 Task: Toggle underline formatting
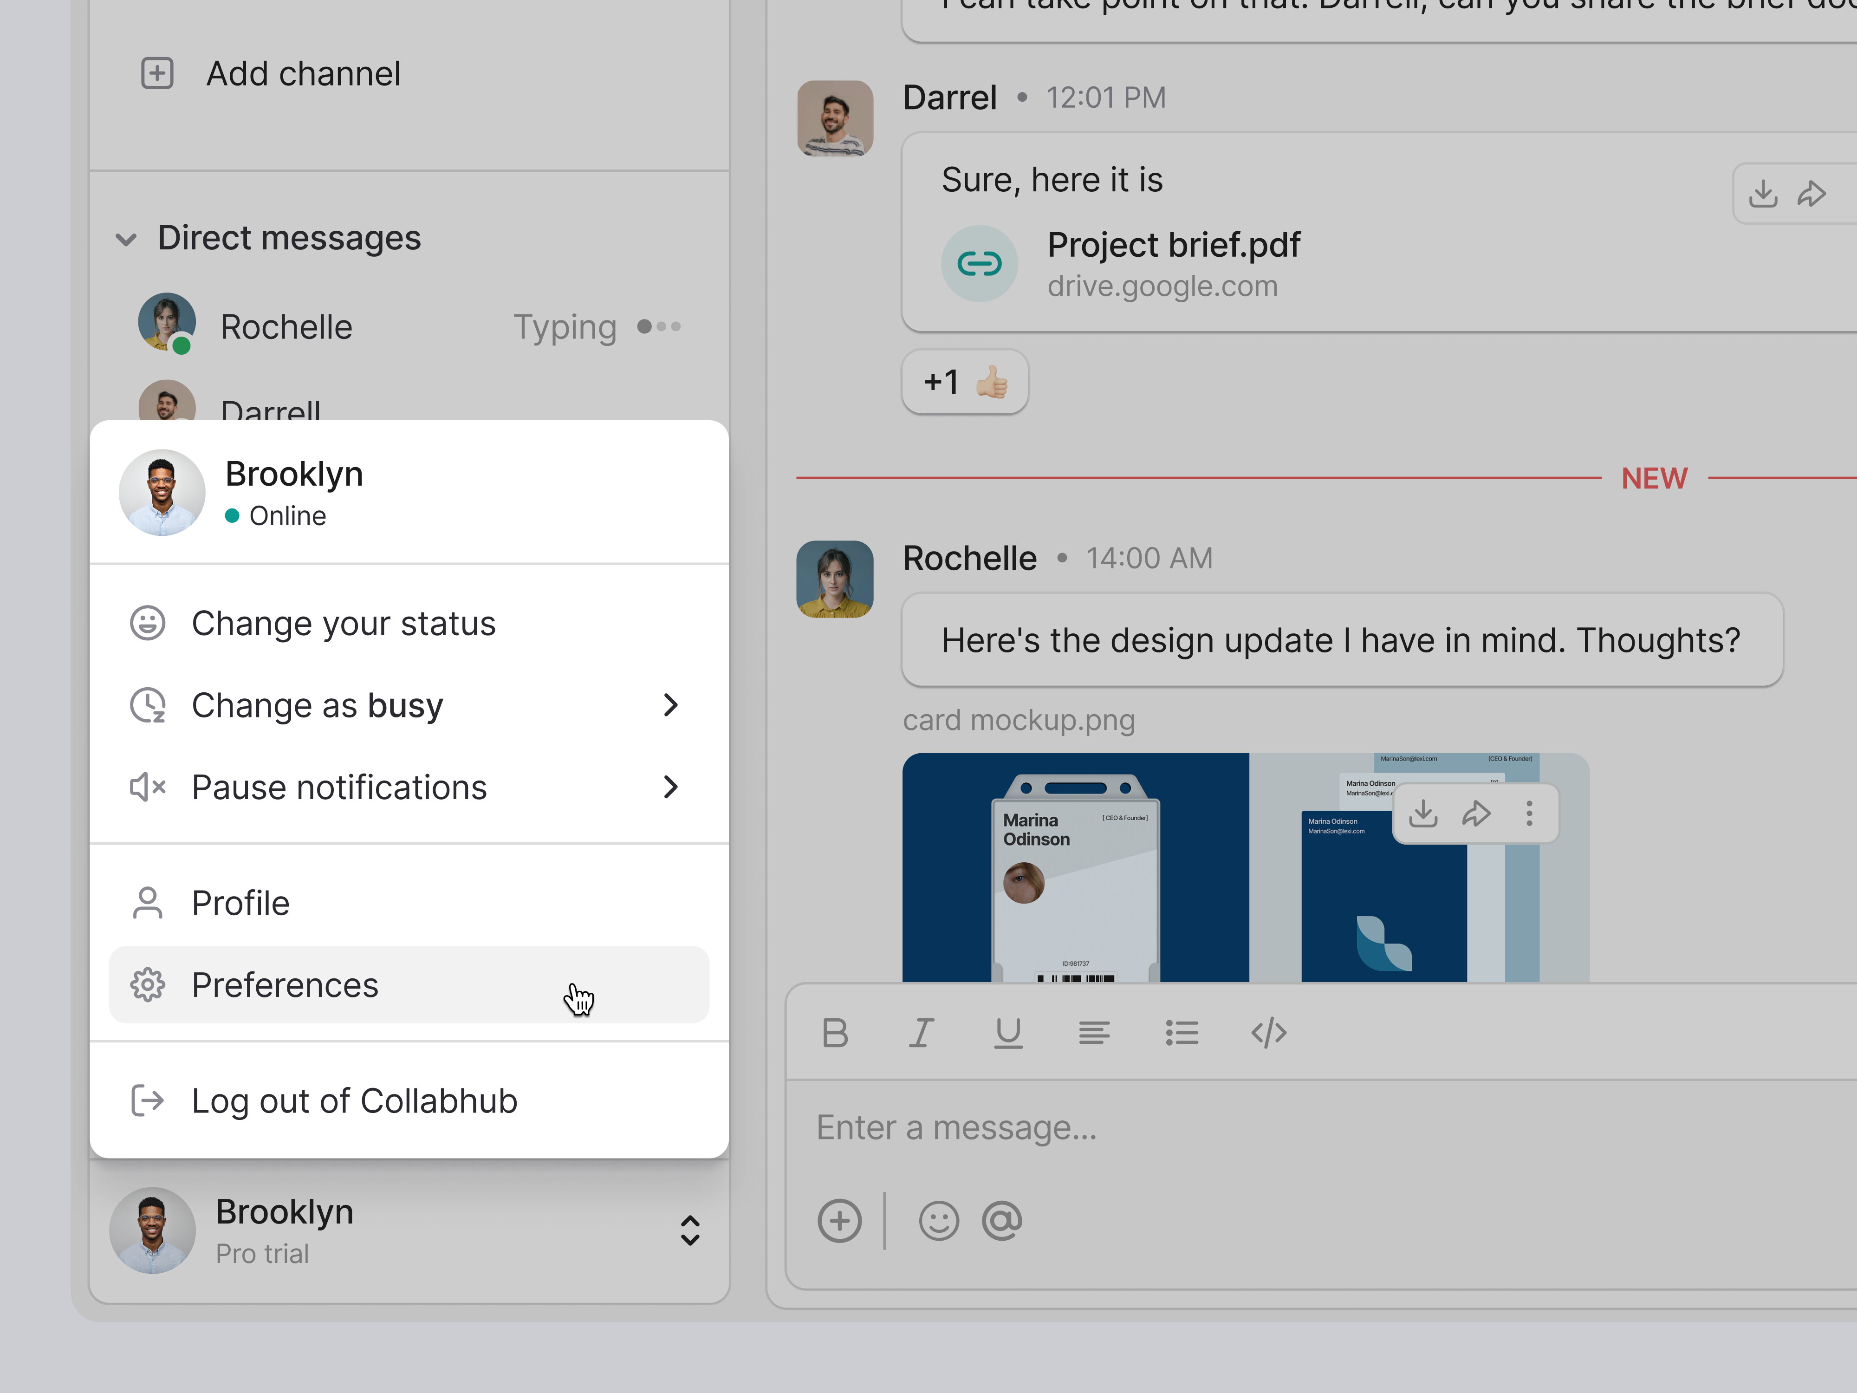pos(1008,1033)
